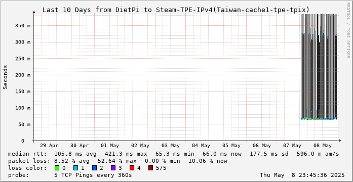This screenshot has width=353, height=182.
Task: Click the light blue loss swatch 1
Action: (x=76, y=168)
